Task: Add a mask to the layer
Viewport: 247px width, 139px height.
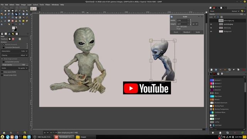Action: pos(239,69)
